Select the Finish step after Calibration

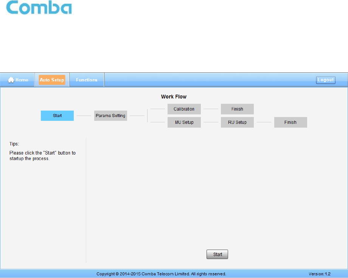click(x=237, y=109)
